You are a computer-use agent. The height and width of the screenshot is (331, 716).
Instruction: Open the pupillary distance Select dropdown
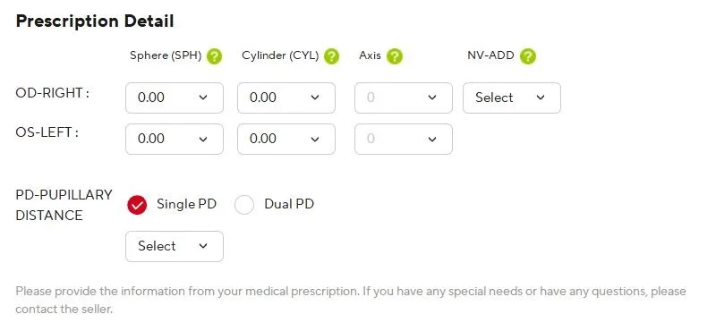(175, 247)
